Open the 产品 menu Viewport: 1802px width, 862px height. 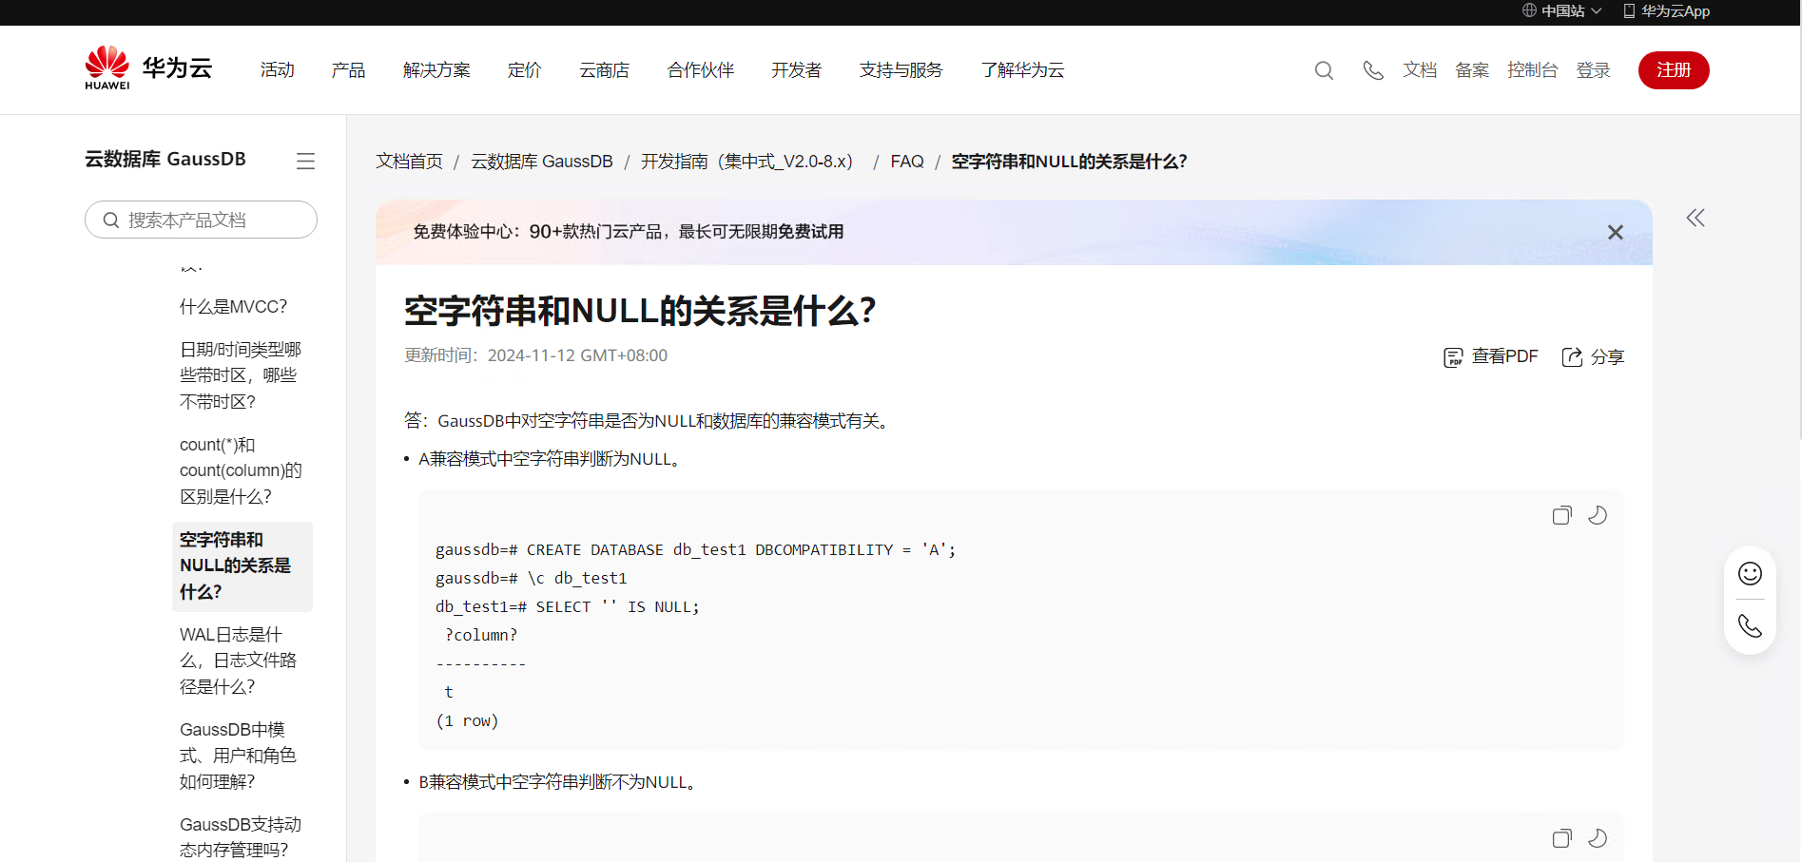tap(348, 70)
